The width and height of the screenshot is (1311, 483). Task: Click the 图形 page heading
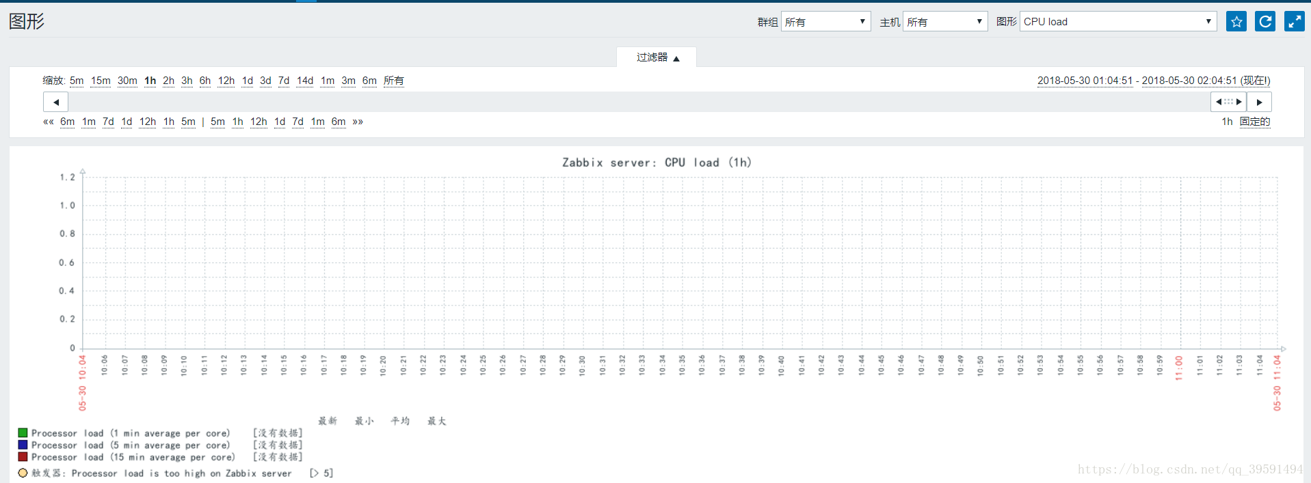click(x=27, y=21)
